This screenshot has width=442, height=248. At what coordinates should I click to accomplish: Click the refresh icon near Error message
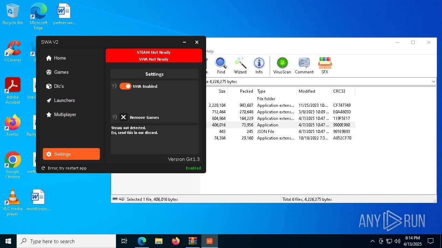click(43, 168)
